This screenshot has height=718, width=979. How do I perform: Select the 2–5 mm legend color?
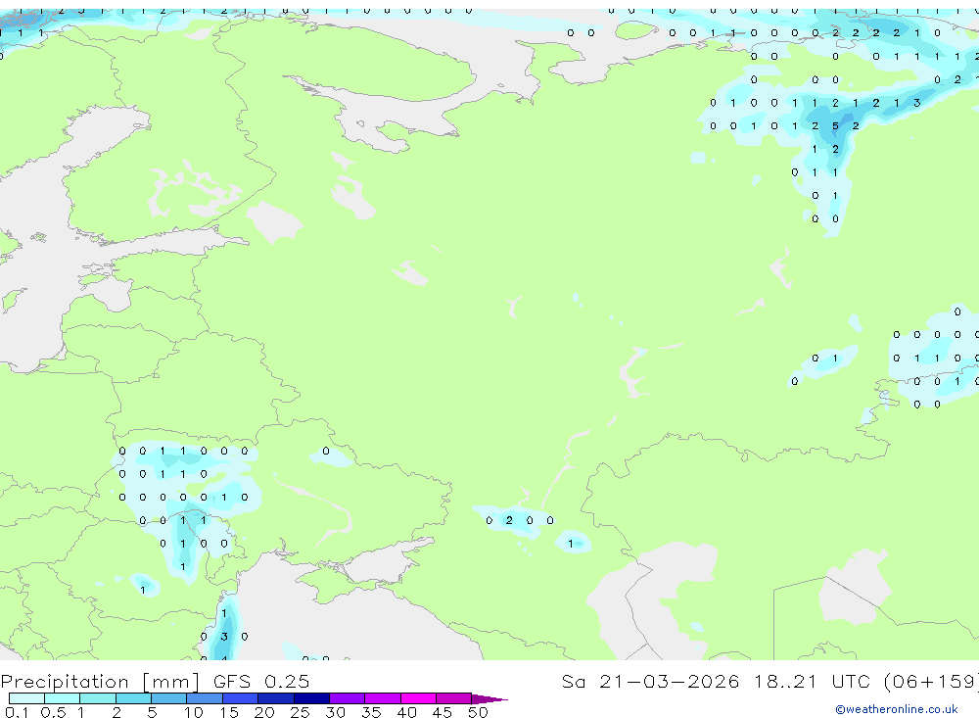pos(133,698)
